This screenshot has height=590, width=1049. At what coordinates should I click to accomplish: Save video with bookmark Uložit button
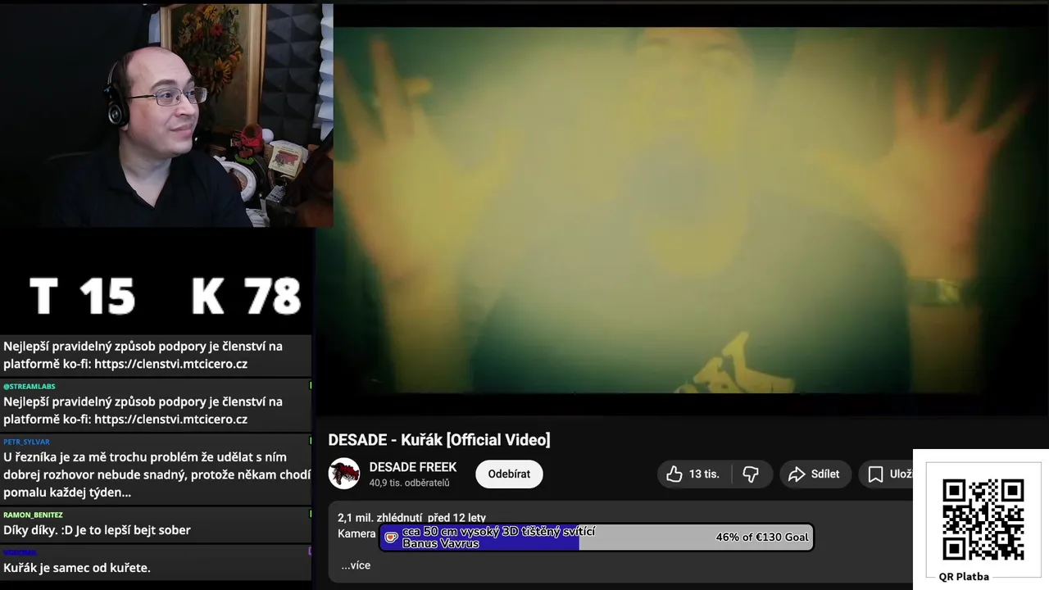(x=888, y=474)
